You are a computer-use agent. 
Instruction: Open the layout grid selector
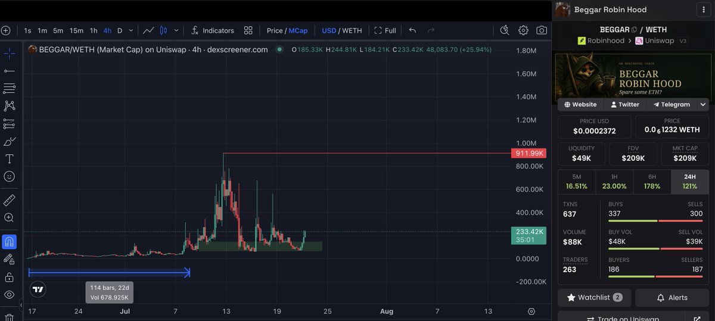pyautogui.click(x=248, y=30)
